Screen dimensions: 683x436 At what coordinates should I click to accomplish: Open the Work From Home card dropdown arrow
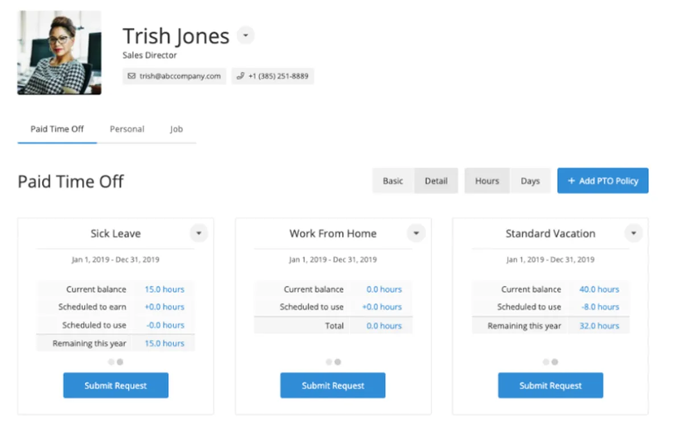[416, 233]
